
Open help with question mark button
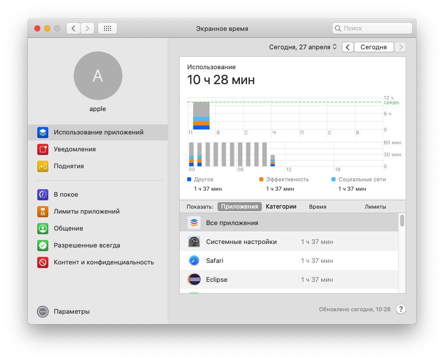click(x=401, y=309)
